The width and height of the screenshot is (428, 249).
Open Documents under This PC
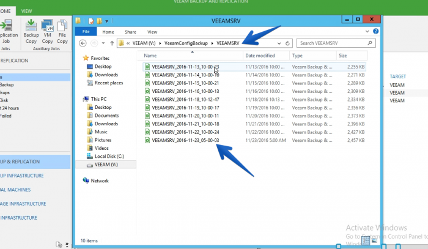pos(106,116)
